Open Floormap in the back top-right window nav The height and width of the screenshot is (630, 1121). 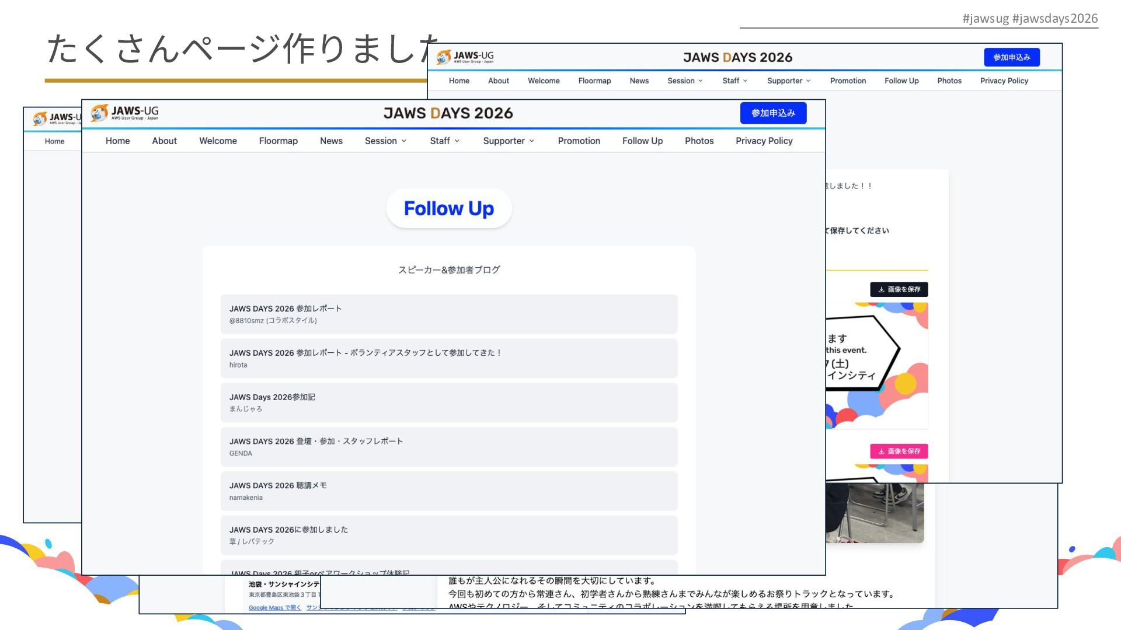point(594,80)
